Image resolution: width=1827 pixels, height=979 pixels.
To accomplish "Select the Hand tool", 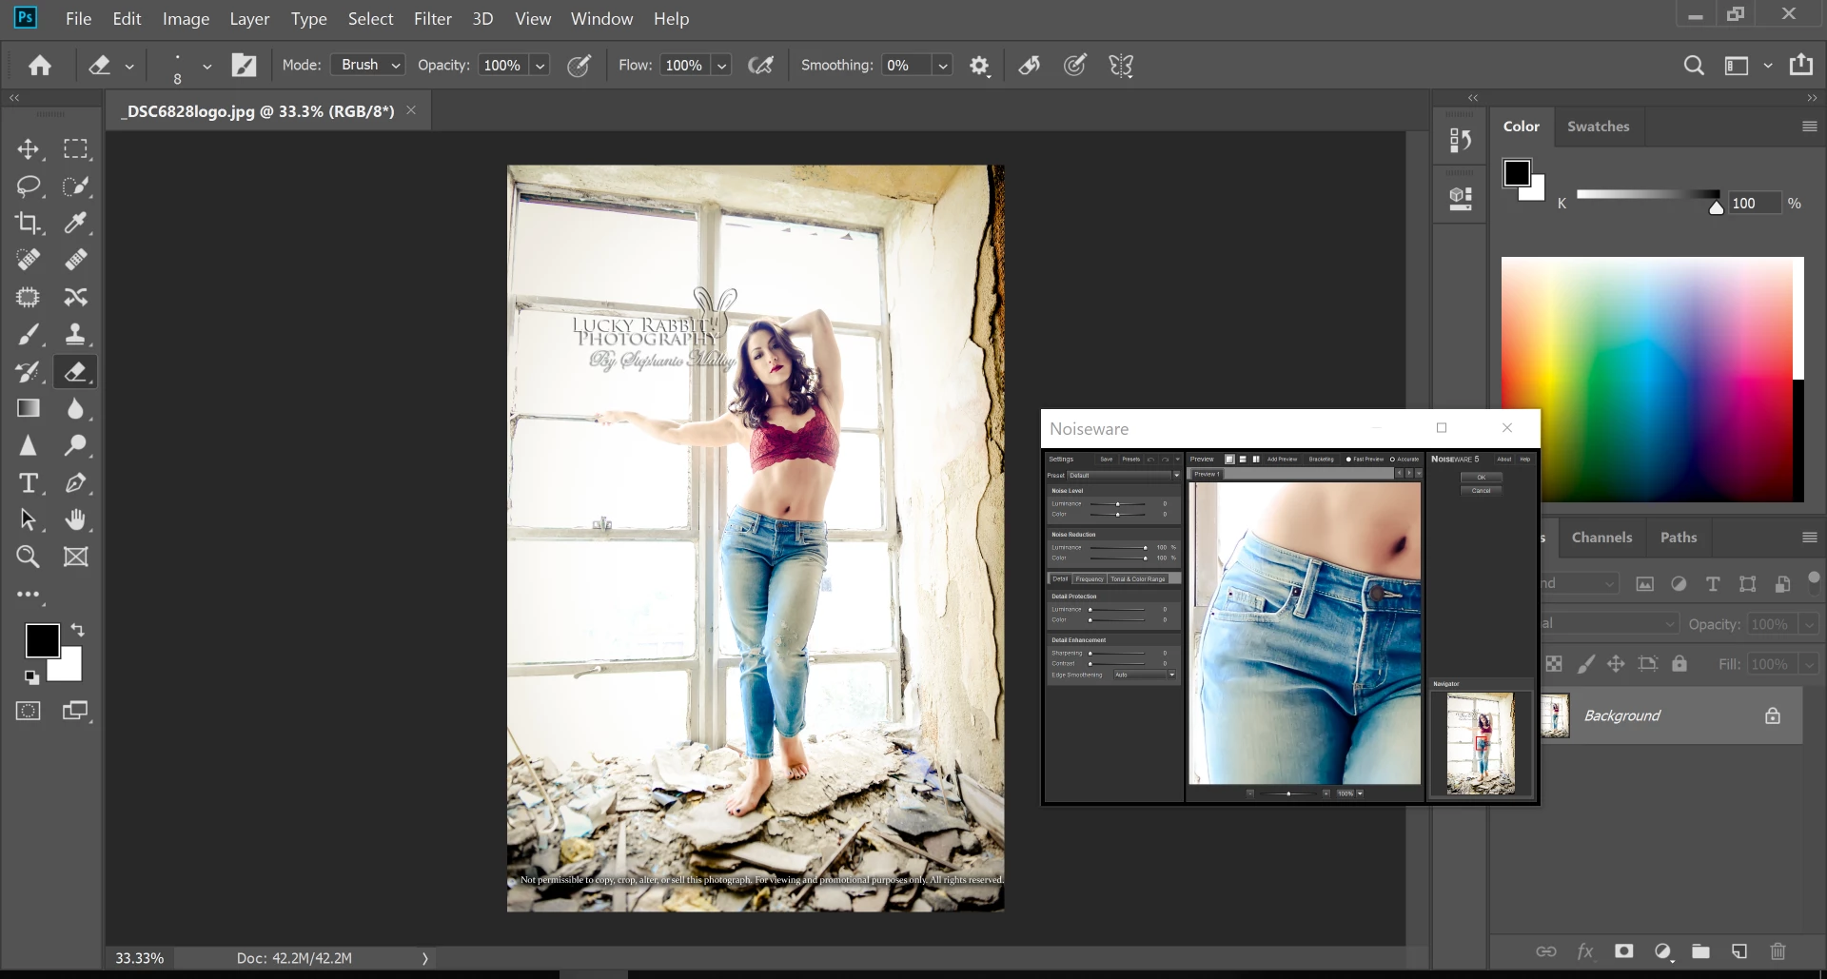I will [75, 519].
